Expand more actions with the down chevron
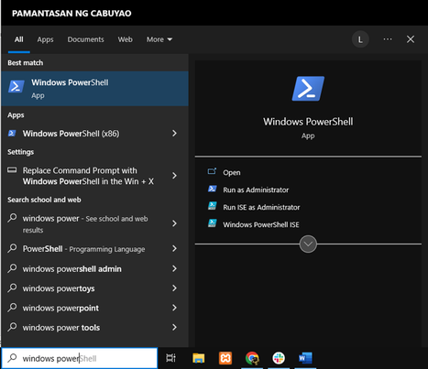Screen dimensions: 428x369 308,244
